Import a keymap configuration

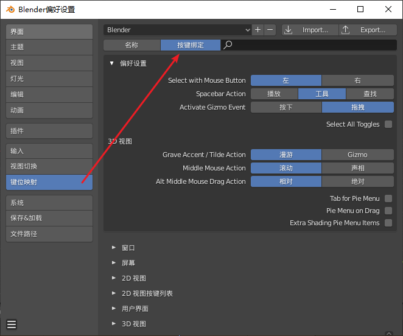(x=310, y=30)
